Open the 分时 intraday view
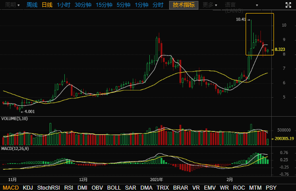This screenshot has width=296, height=191. click(x=158, y=5)
